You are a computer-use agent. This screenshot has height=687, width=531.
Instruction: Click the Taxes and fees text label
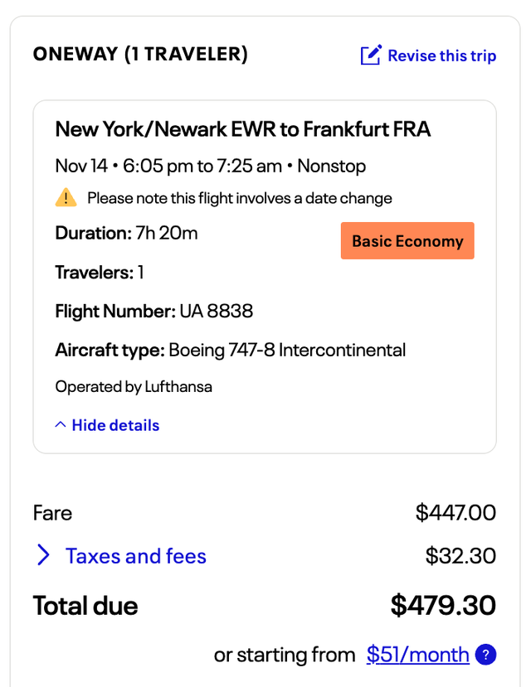coord(135,555)
